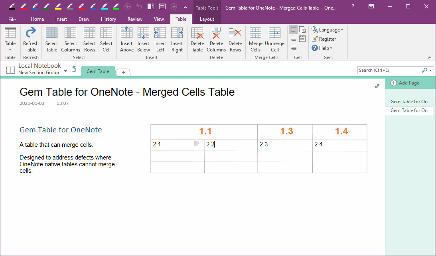Click into the Search box
436x256 pixels.
[389, 70]
